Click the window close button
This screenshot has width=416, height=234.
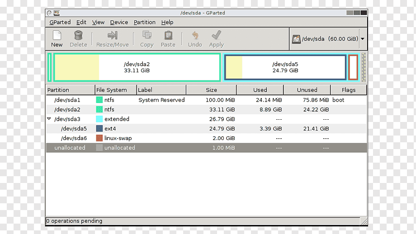(x=364, y=13)
